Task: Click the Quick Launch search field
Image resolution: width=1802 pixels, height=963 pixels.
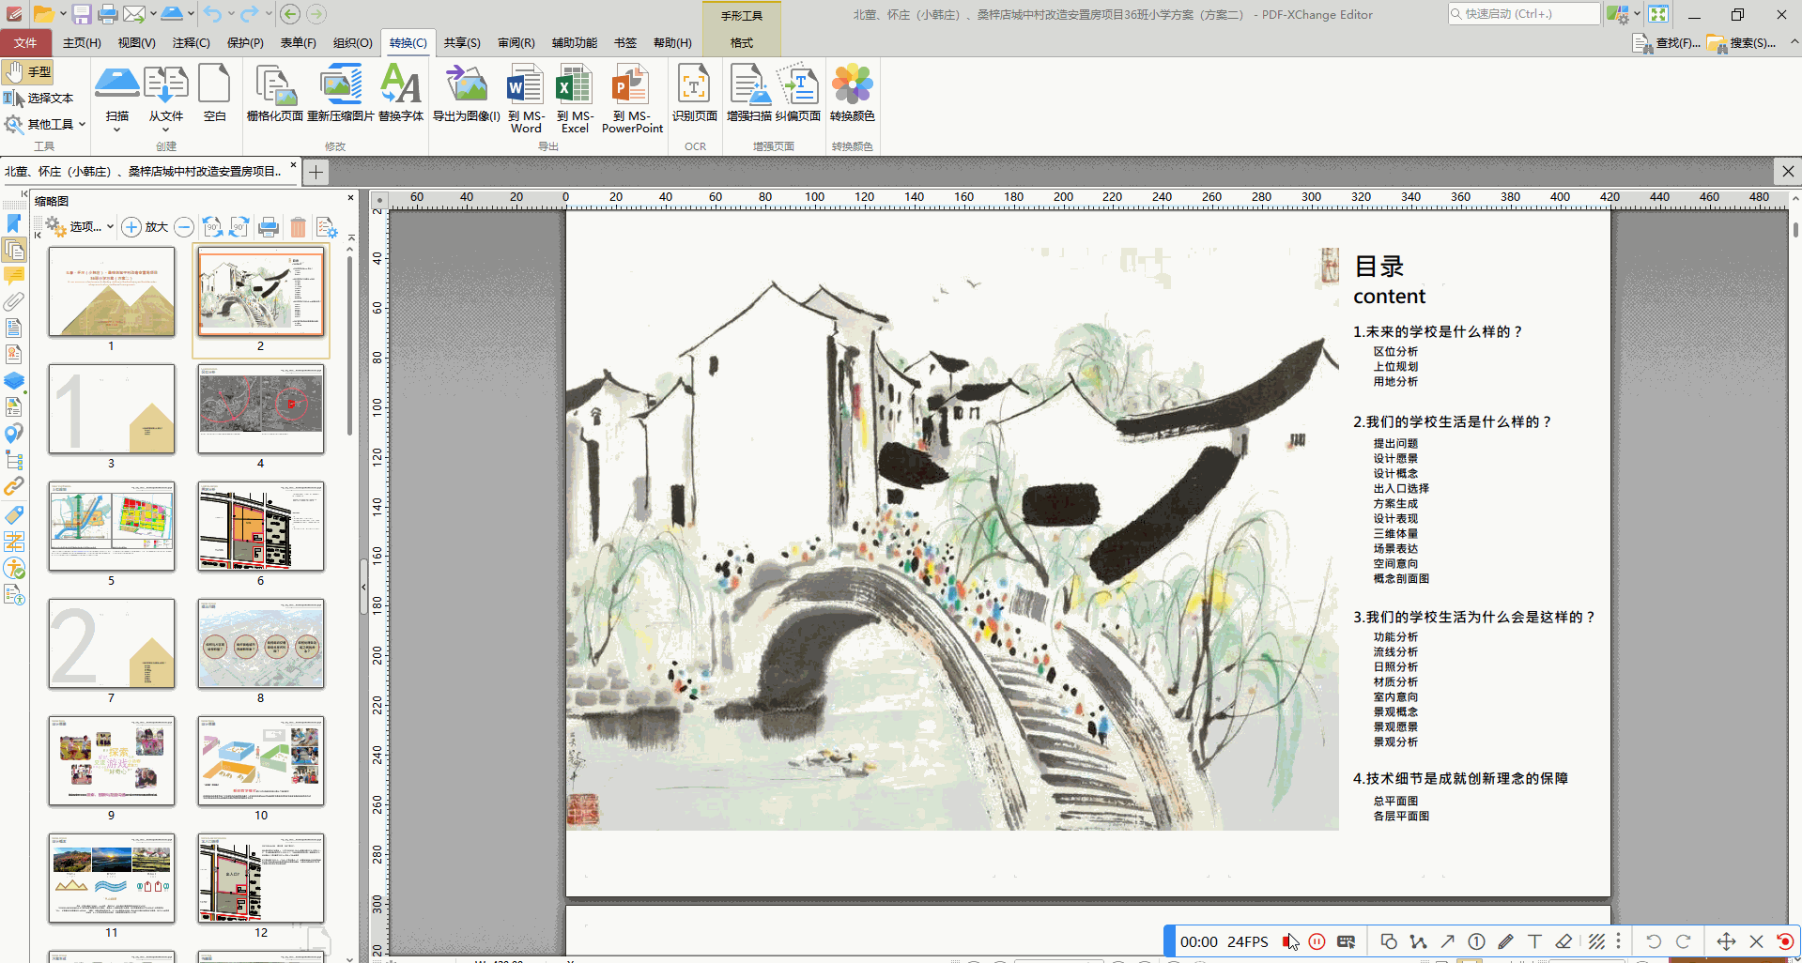Action: tap(1523, 14)
